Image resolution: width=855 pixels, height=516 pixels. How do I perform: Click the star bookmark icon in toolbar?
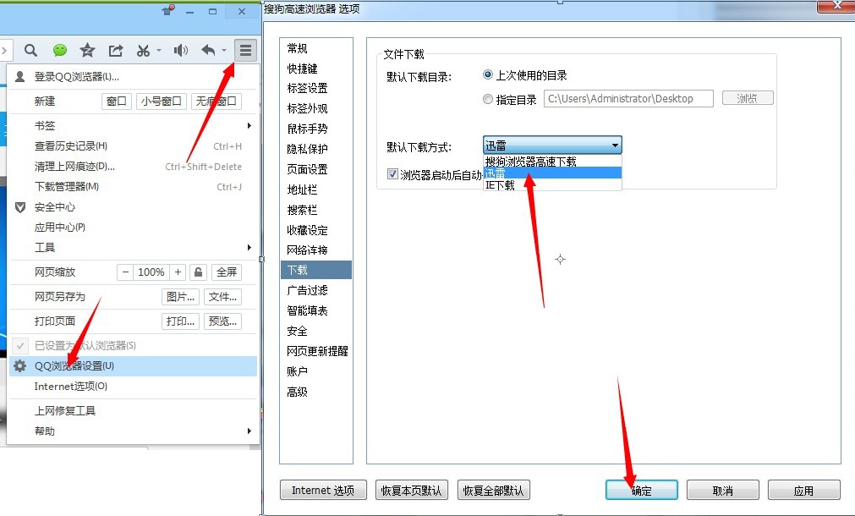(x=87, y=51)
